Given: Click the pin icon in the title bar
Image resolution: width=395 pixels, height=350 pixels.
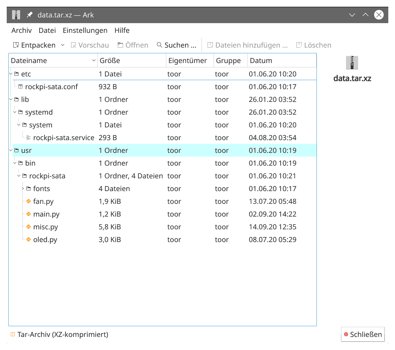Looking at the screenshot, I should [30, 15].
